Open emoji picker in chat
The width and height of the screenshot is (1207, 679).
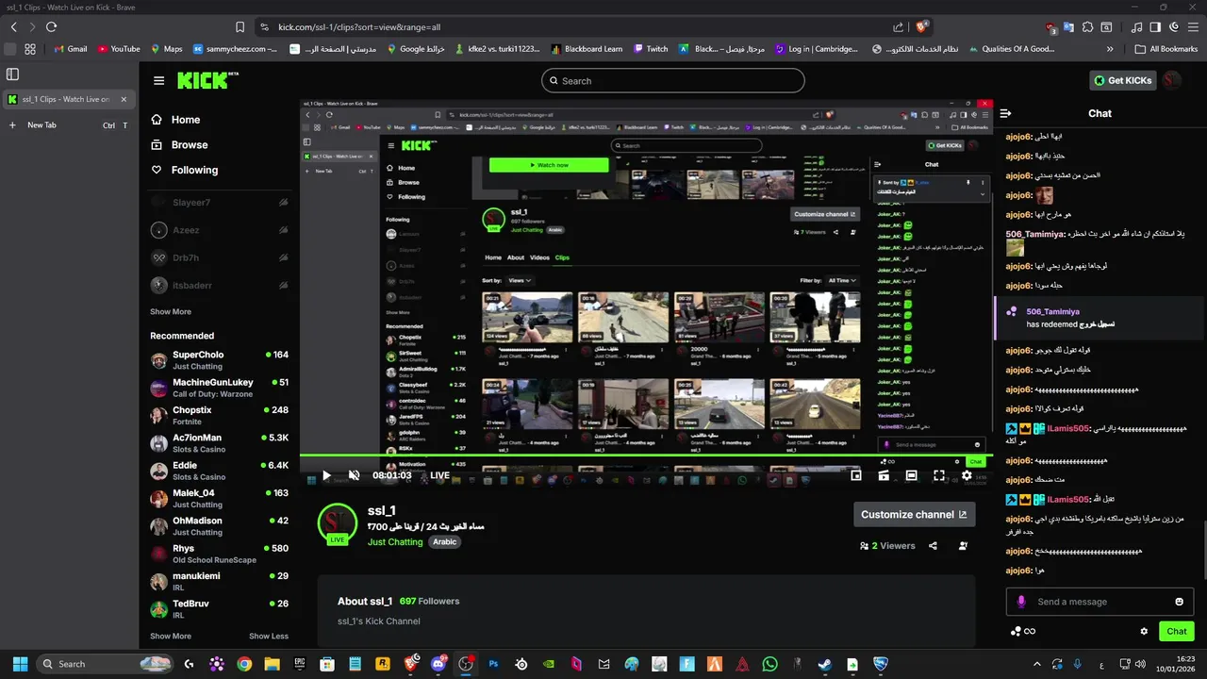coord(1179,602)
